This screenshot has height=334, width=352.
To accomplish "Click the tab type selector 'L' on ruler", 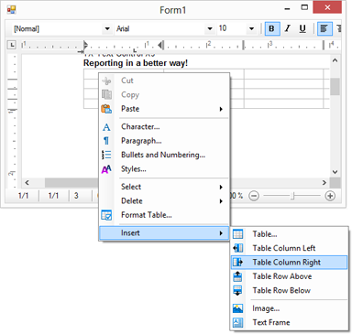I will pyautogui.click(x=12, y=45).
